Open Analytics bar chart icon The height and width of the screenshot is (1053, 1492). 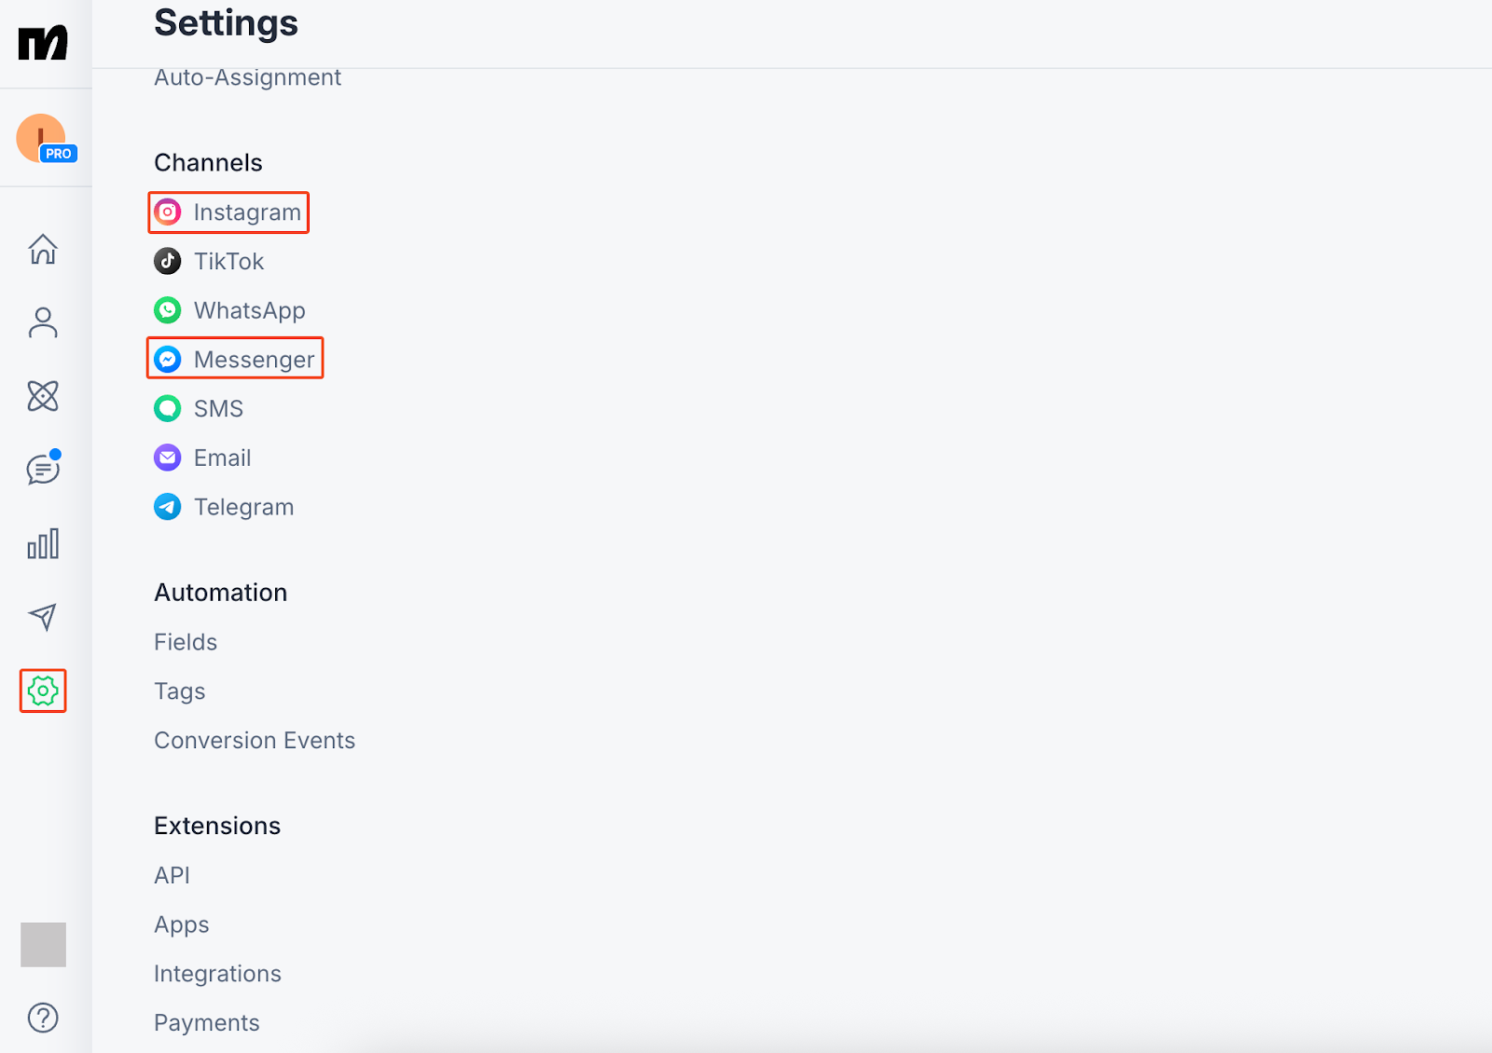tap(43, 543)
